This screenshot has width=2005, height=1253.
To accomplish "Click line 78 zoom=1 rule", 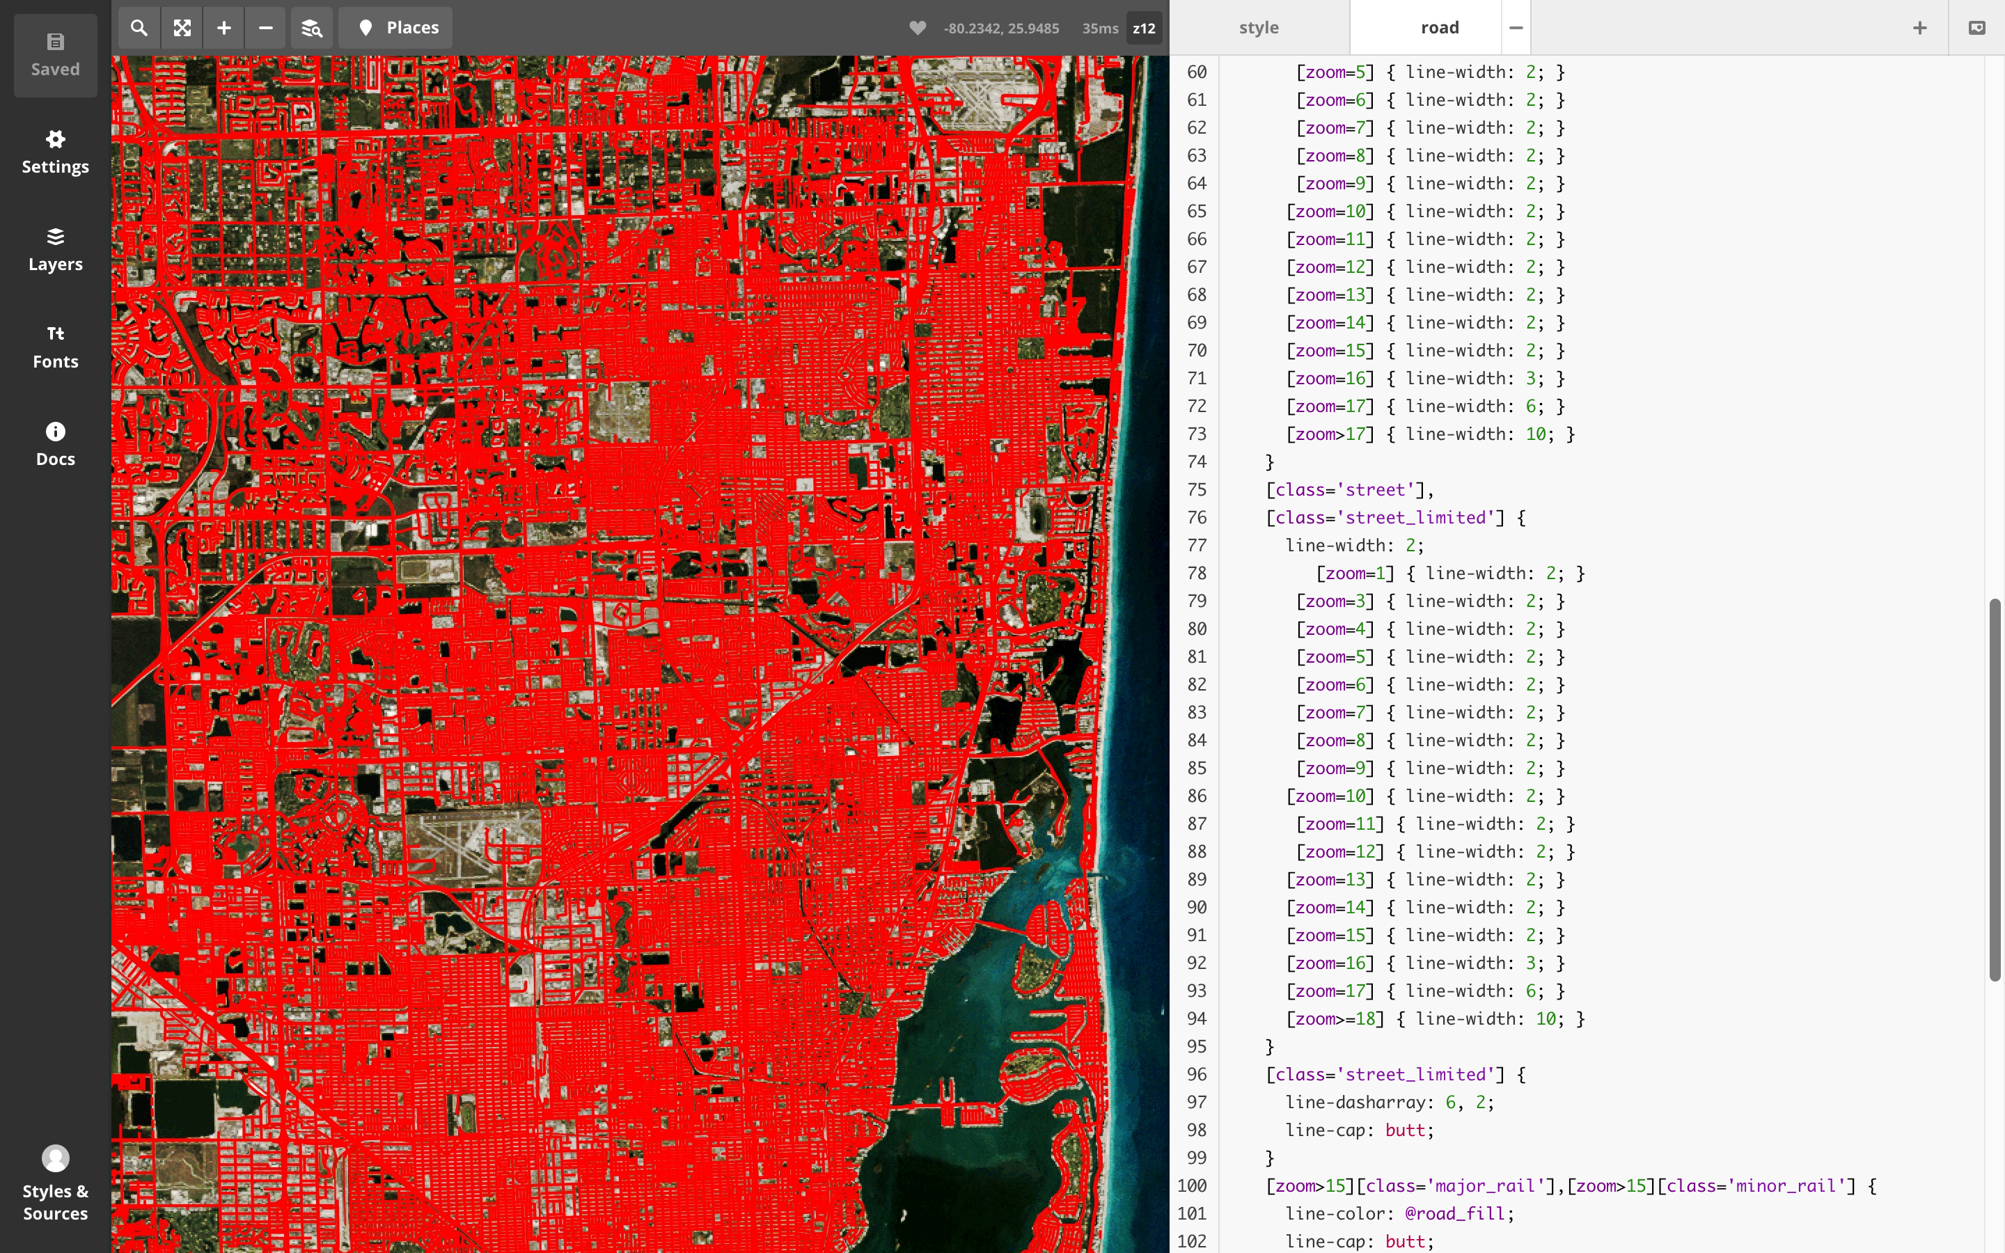I will pyautogui.click(x=1450, y=574).
